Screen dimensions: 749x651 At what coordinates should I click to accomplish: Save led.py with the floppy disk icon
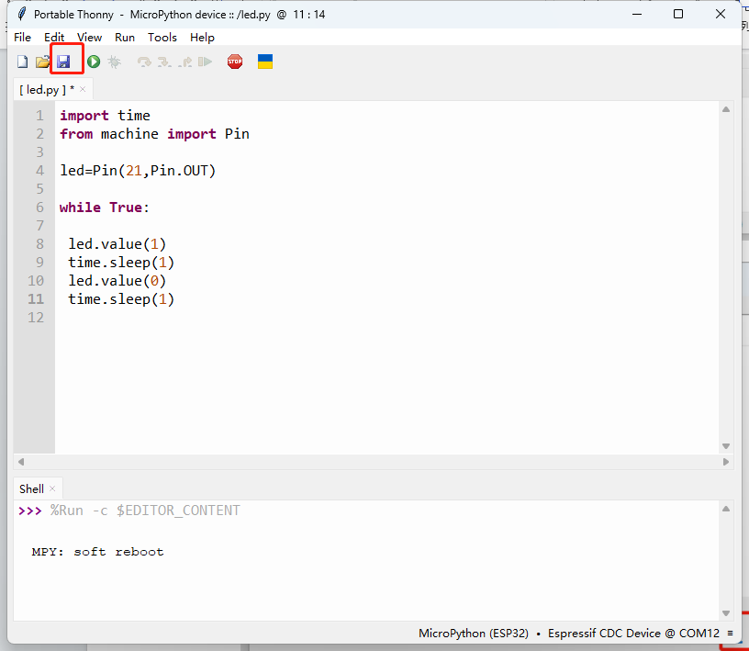point(63,62)
